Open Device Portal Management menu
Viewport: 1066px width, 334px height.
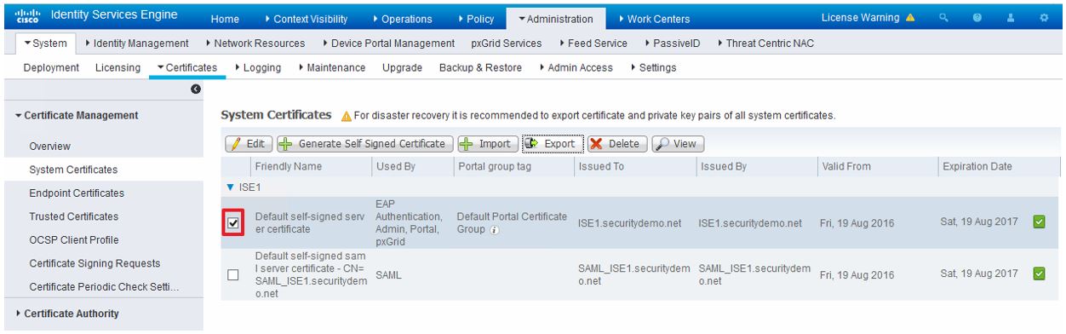388,43
